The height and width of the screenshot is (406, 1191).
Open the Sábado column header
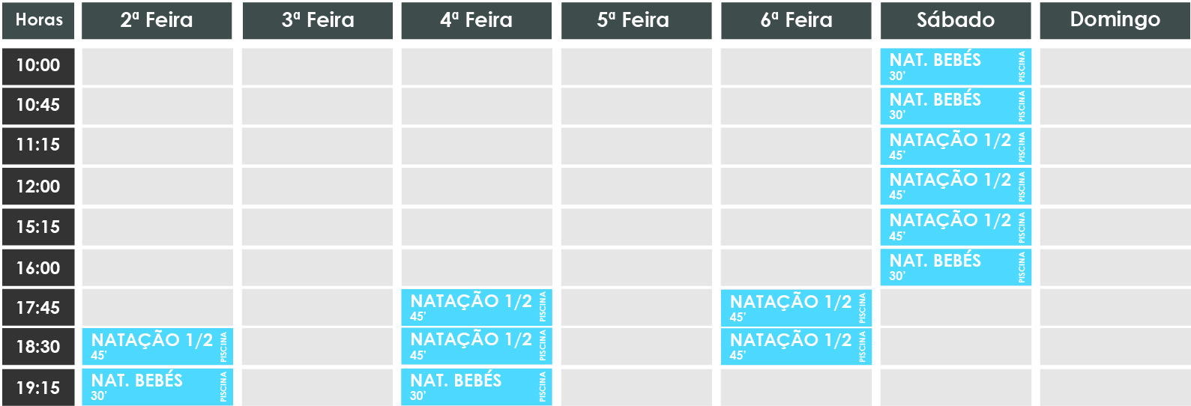click(x=956, y=20)
